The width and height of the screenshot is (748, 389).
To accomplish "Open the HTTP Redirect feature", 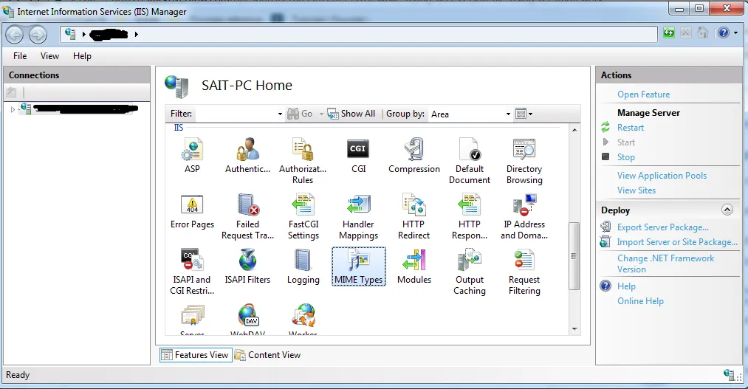I will pyautogui.click(x=414, y=216).
